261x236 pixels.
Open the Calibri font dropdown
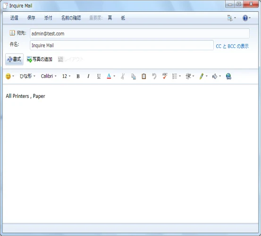click(49, 76)
